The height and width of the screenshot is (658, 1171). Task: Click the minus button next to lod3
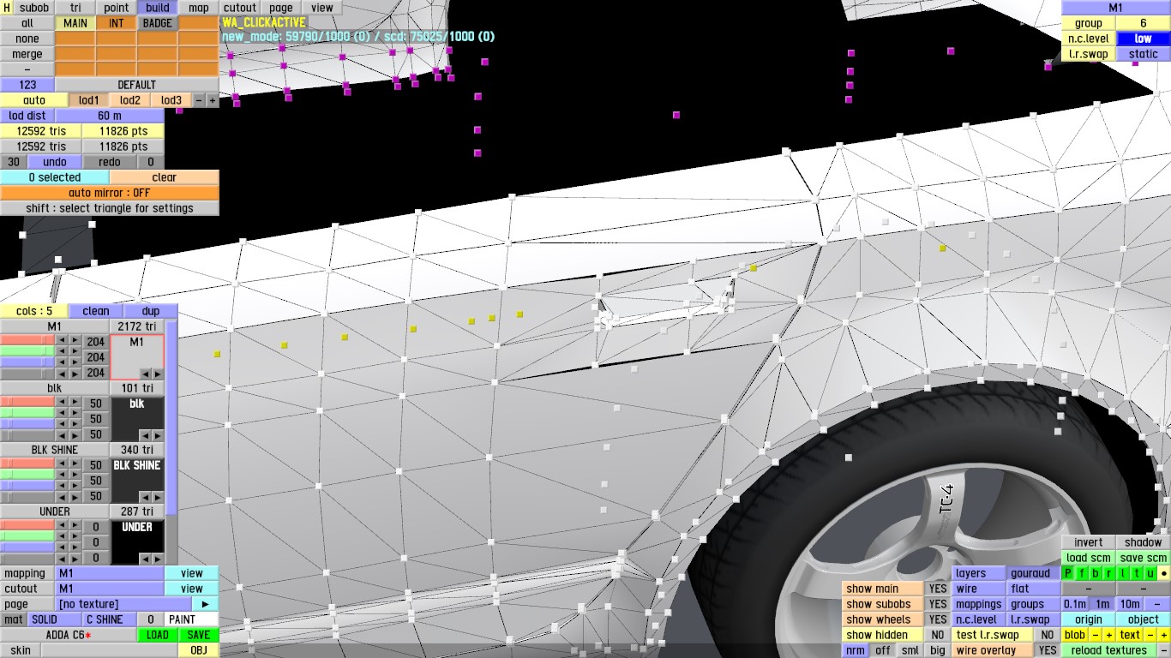point(199,100)
